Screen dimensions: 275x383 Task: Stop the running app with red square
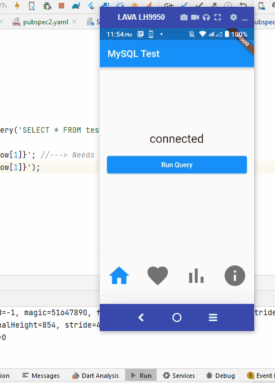coord(61,6)
